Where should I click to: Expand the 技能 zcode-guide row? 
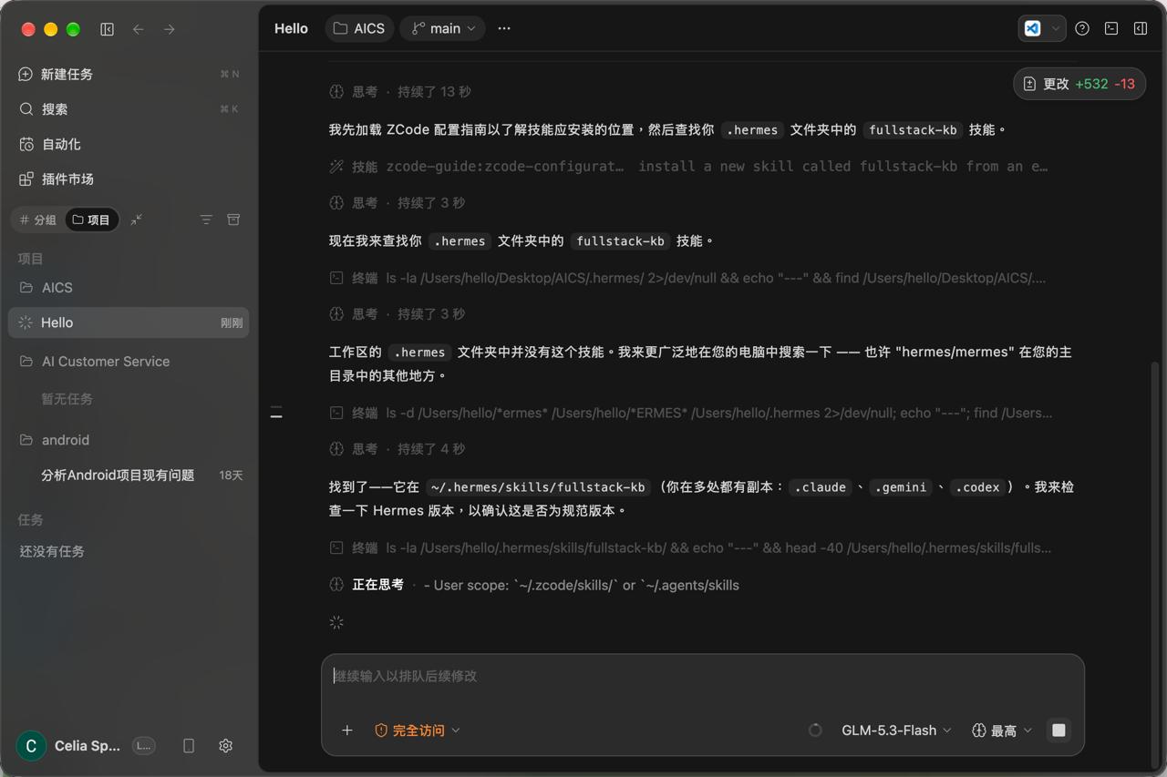(x=688, y=167)
